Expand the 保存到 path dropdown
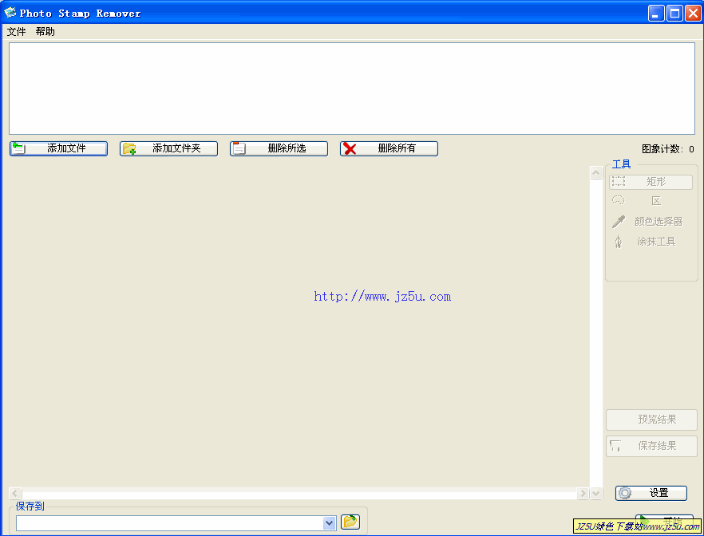The height and width of the screenshot is (536, 704). coord(329,523)
